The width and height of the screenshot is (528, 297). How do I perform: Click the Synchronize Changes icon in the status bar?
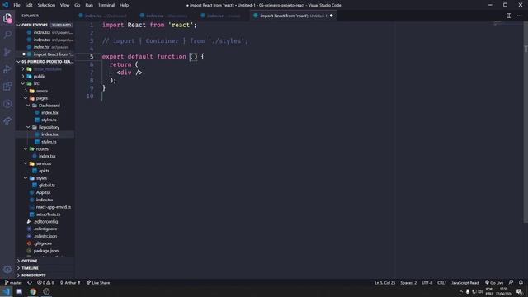30,282
